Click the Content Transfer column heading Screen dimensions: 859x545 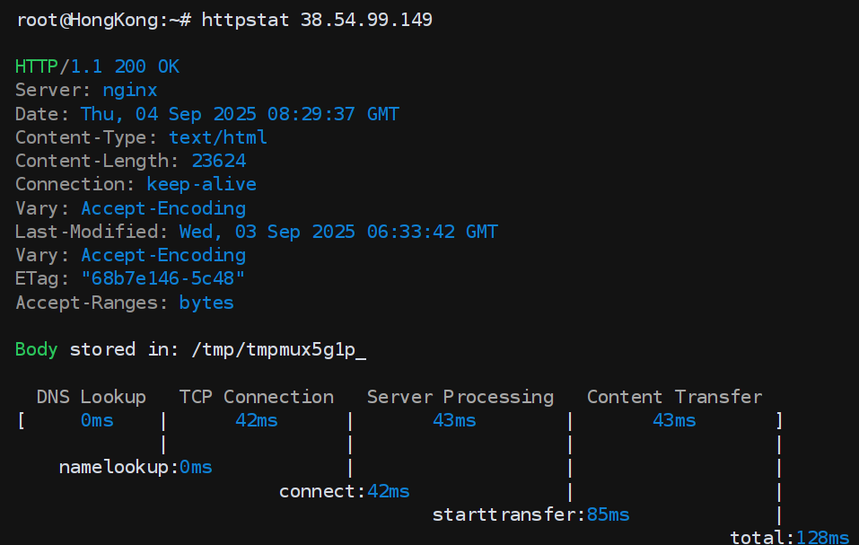pos(674,397)
